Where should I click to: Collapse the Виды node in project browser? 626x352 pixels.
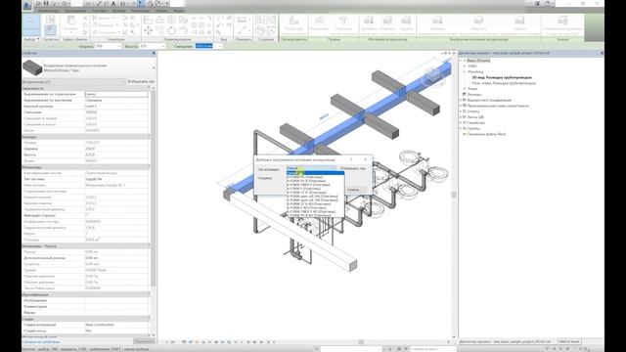[x=461, y=61]
